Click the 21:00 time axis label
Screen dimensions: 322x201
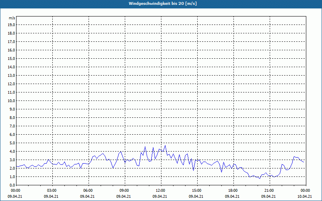pos(269,191)
